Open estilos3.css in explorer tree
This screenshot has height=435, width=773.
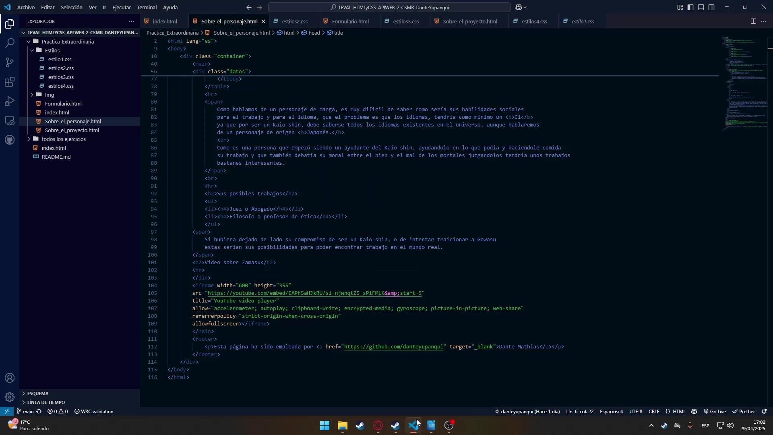tap(61, 77)
